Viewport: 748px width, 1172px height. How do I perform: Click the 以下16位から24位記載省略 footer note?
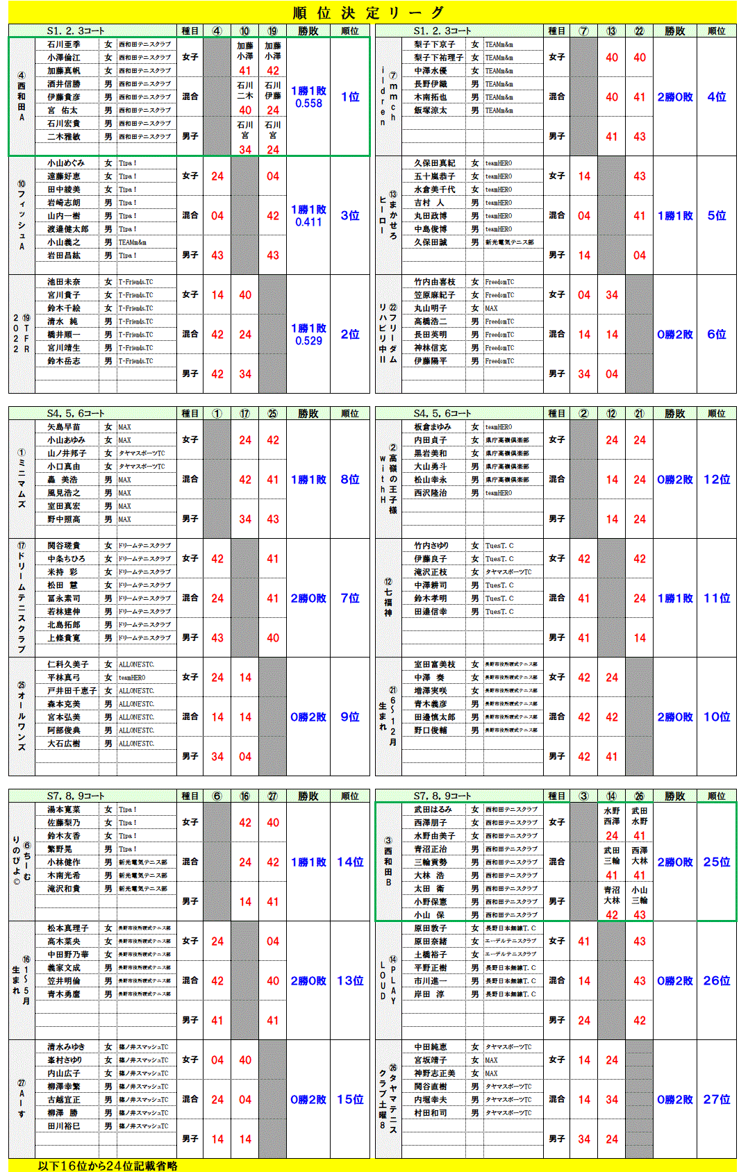pos(108,1166)
